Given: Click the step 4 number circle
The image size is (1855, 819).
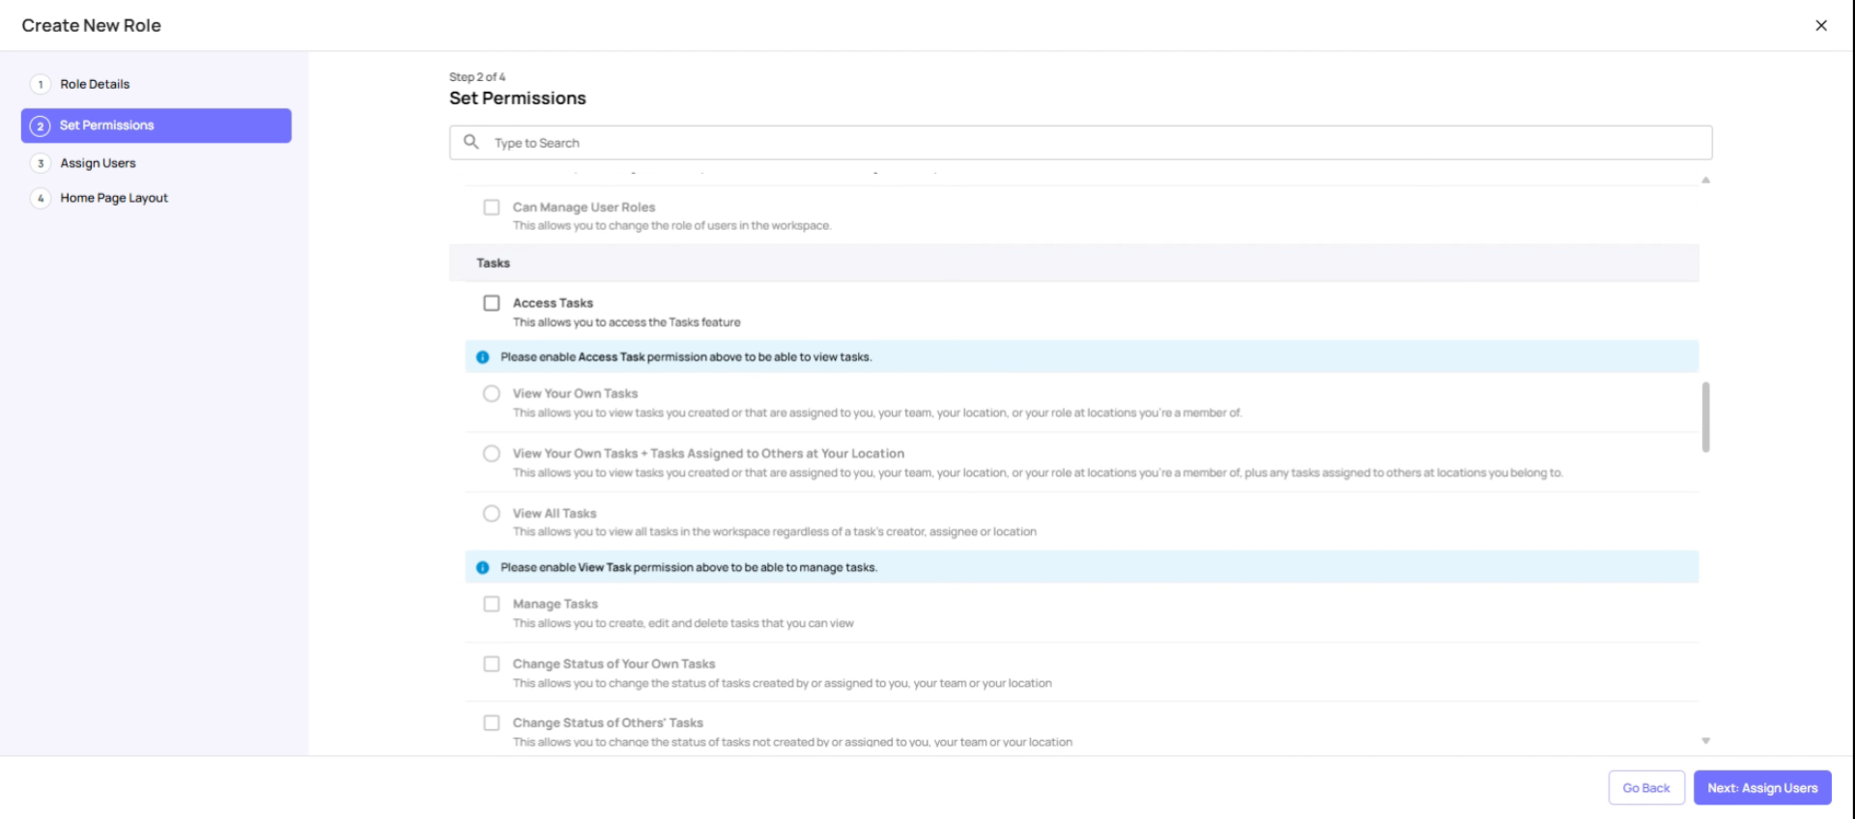Looking at the screenshot, I should (41, 198).
